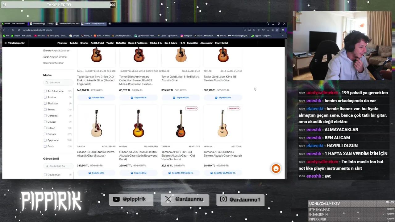This screenshot has height=222, width=395.
Task: Click the do-re.com.tr address bar URL
Action: click(37, 30)
